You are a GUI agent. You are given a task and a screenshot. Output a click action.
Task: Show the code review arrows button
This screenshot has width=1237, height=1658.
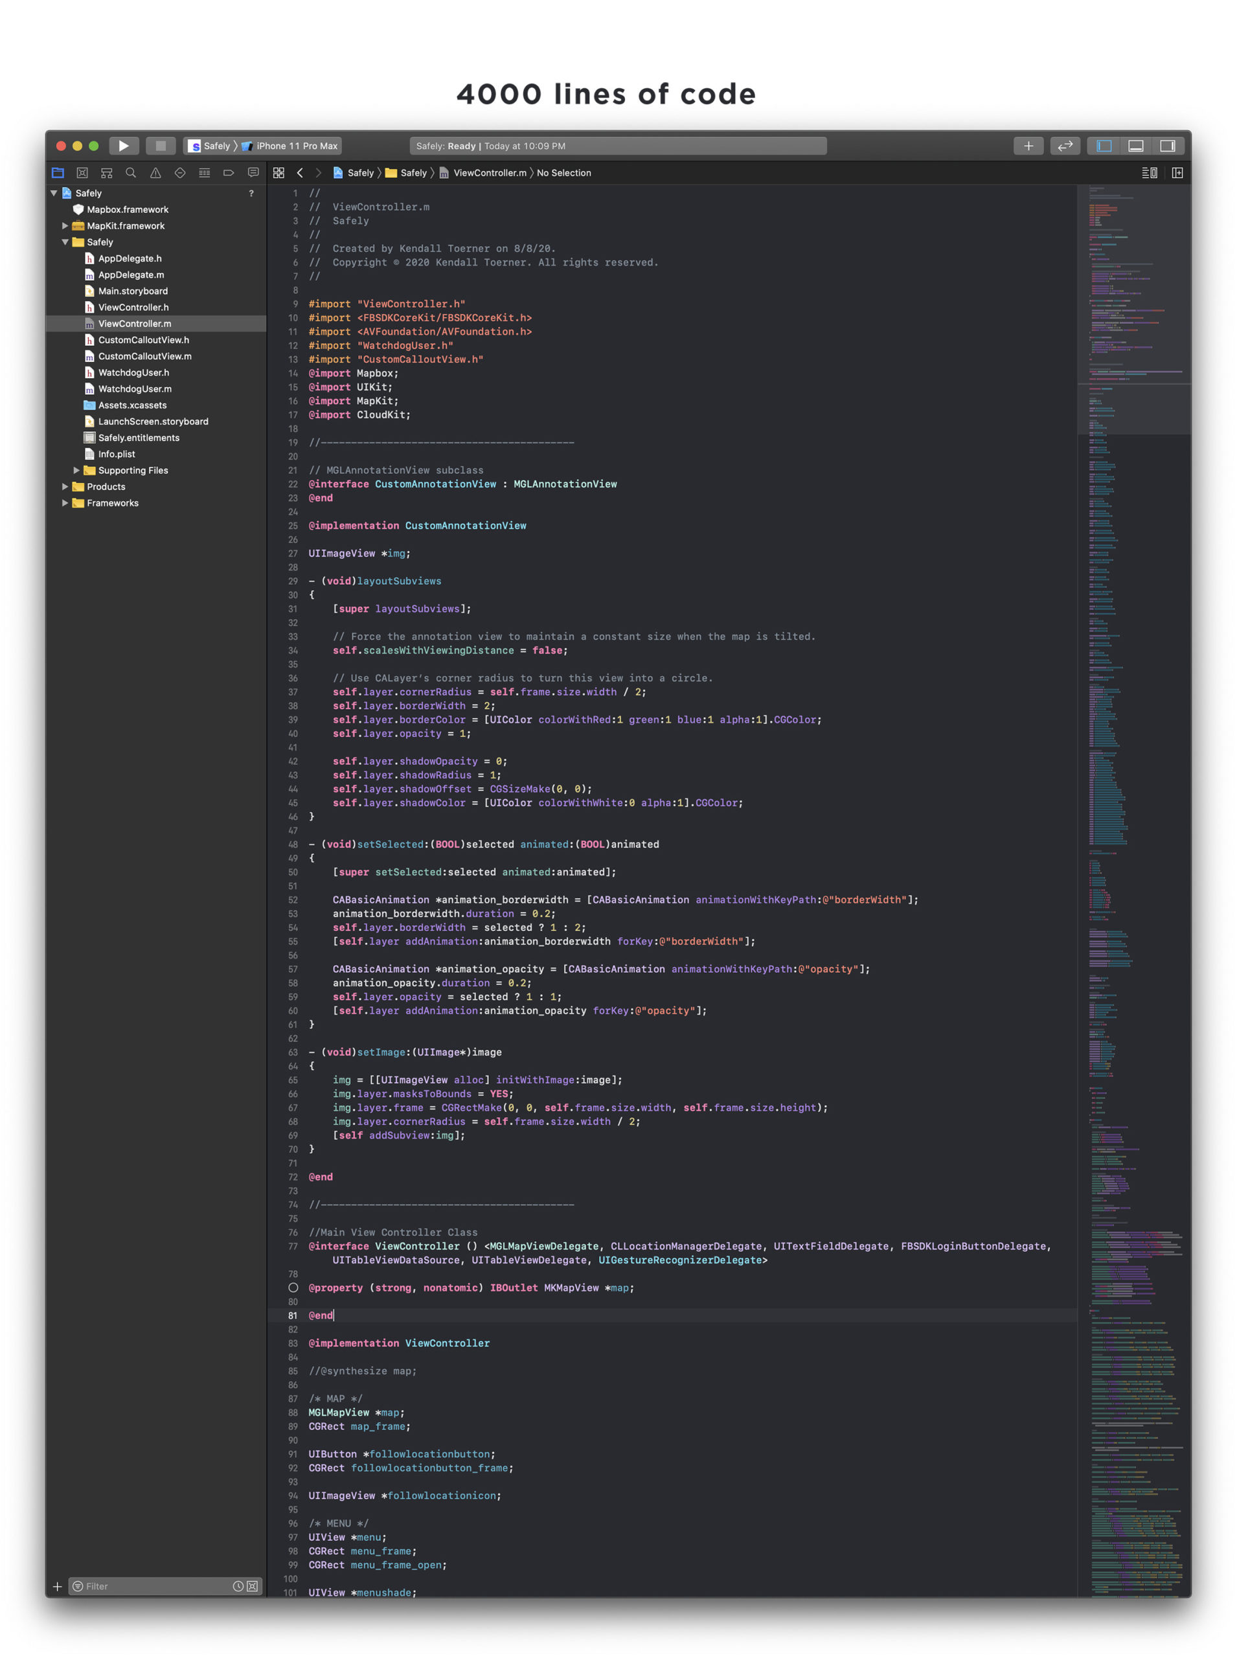tap(1065, 146)
